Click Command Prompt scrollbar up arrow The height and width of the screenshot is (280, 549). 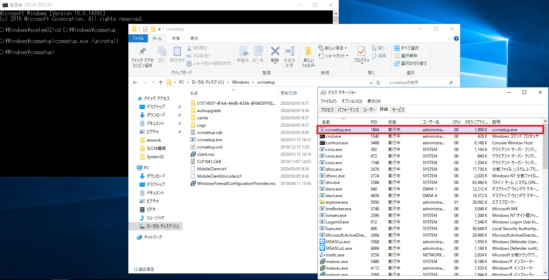pos(335,14)
